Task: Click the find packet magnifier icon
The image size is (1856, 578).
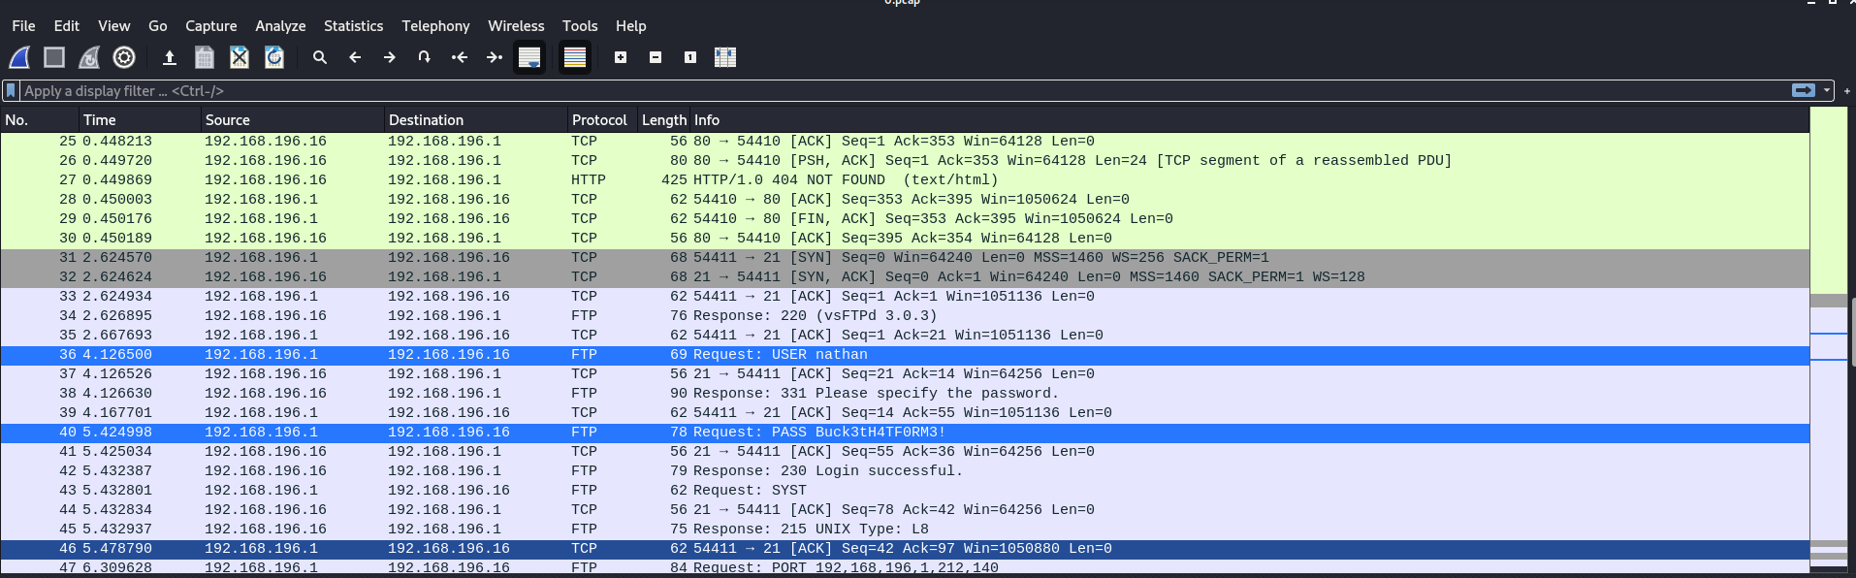Action: click(x=320, y=58)
